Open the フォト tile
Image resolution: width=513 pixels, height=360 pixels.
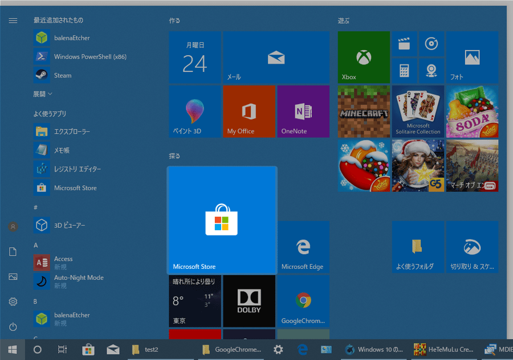point(472,57)
